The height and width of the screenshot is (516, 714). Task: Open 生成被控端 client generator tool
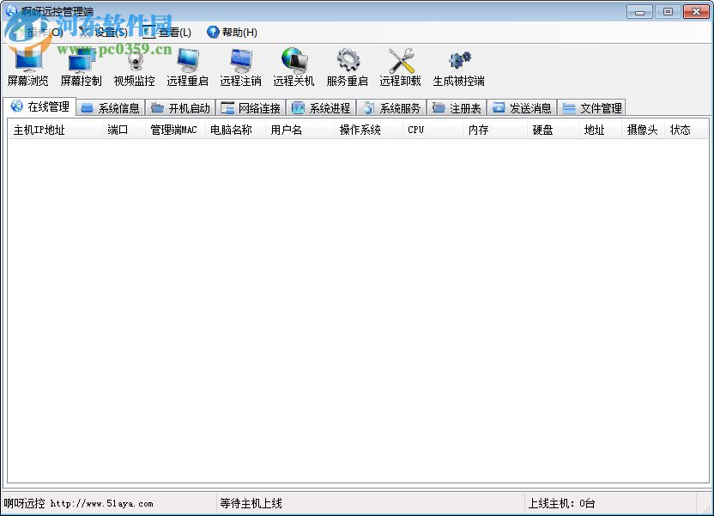(458, 67)
